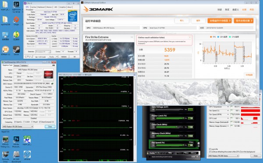Screen dimensions: 263x163
Task: Open Fan Speed (%) sensor dropdown
Action: 228,111
